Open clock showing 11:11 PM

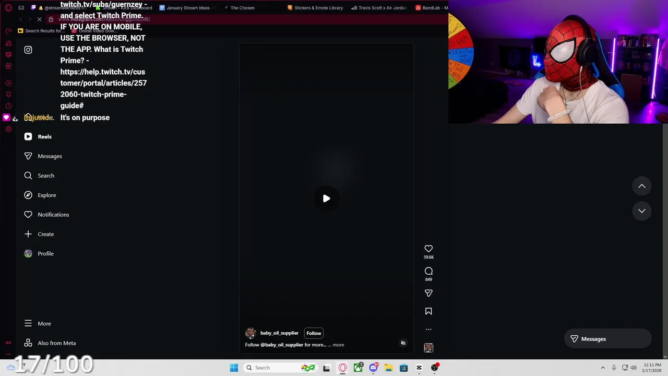(x=652, y=368)
